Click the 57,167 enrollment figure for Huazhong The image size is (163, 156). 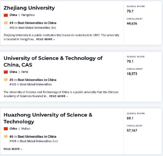[x=132, y=130]
